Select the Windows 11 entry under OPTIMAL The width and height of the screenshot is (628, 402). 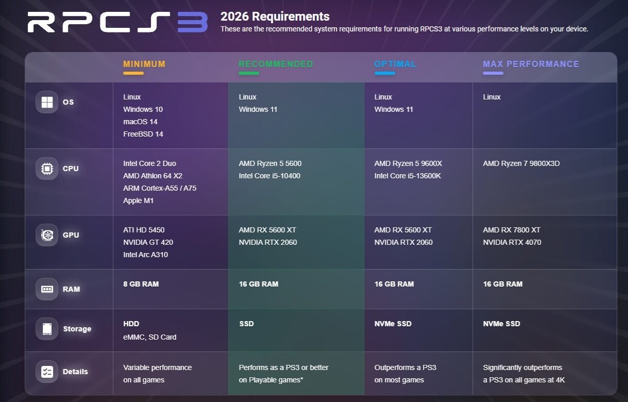coord(393,109)
